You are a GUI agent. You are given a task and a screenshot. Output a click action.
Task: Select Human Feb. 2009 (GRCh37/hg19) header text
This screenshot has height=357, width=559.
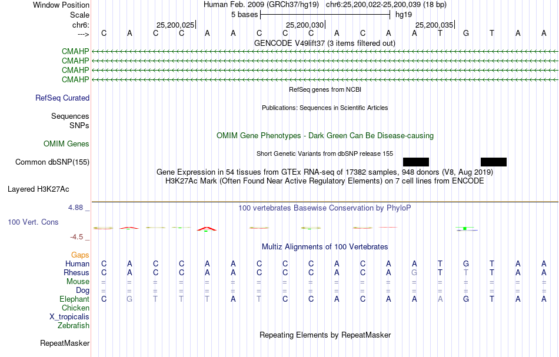(262, 5)
